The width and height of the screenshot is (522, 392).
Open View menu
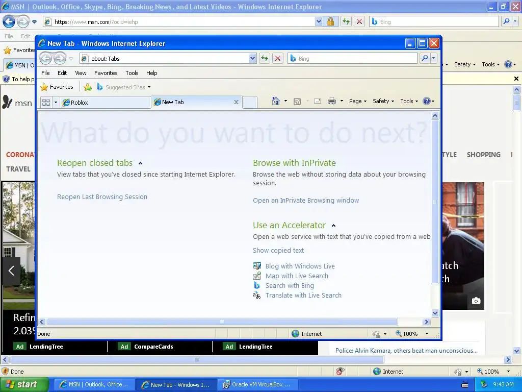(81, 73)
